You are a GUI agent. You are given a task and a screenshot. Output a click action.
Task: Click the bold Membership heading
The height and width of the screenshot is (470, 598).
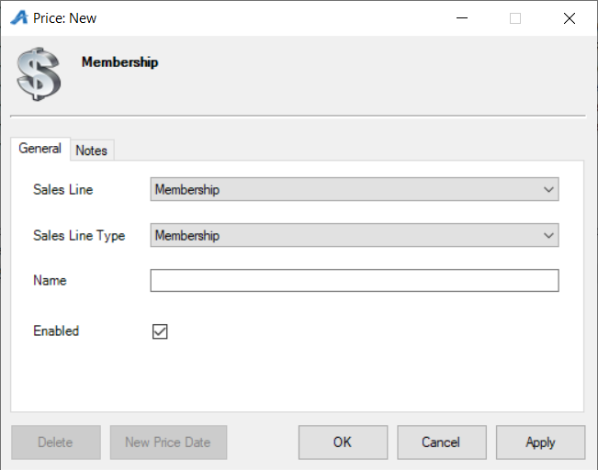119,62
